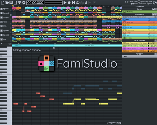Edit waveform of KSHMR Acoustic K sample

pos(156,43)
